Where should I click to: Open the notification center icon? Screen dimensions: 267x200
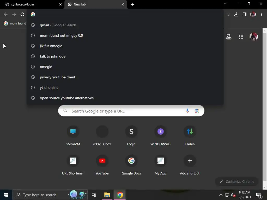pos(259,195)
